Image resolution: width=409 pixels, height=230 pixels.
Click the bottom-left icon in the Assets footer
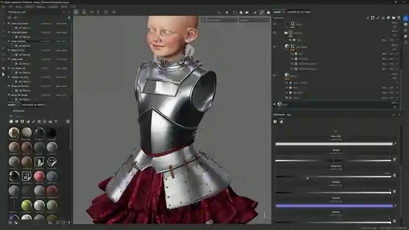(10, 223)
